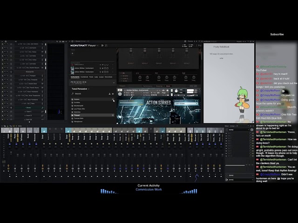
Task: Select the Ens. French Horns channel button
Action: point(29,88)
